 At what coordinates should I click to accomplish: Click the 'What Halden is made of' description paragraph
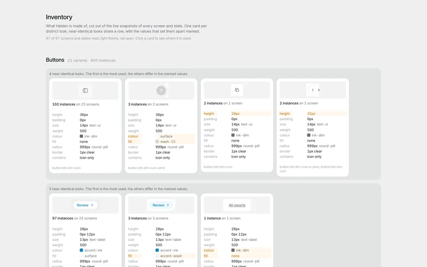(126, 29)
